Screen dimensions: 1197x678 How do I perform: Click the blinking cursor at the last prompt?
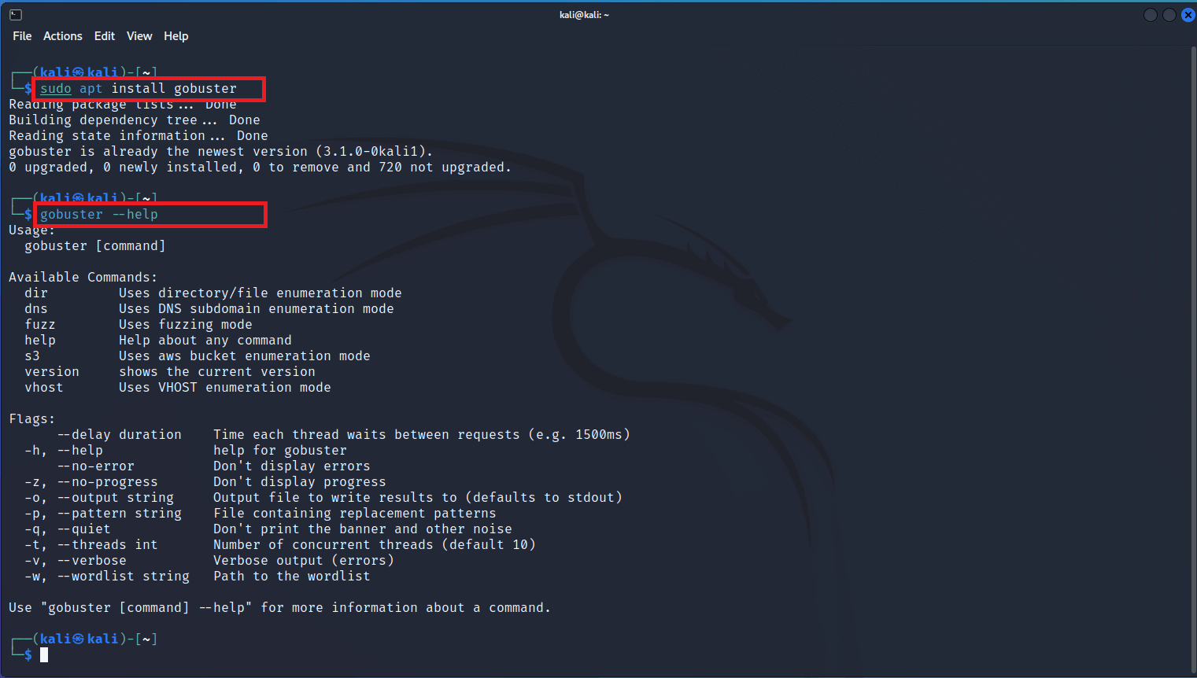44,654
